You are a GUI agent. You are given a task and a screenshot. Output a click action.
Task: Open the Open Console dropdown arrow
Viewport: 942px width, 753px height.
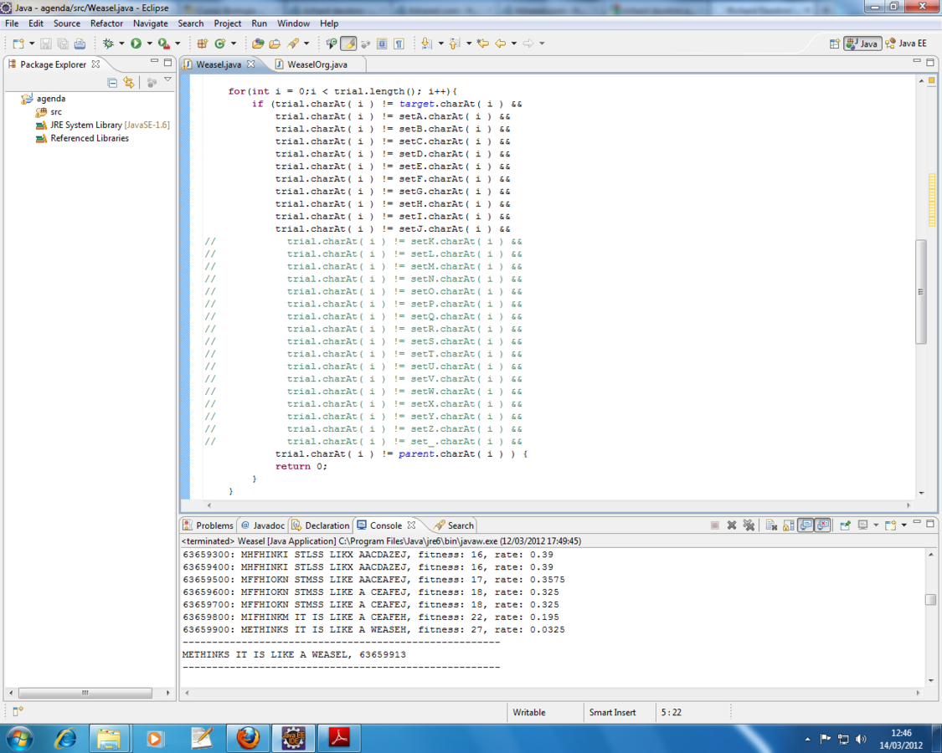coord(903,525)
